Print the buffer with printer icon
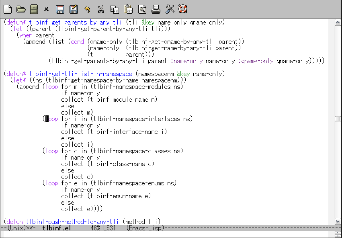The width and height of the screenshot is (342, 238). tap(156, 9)
